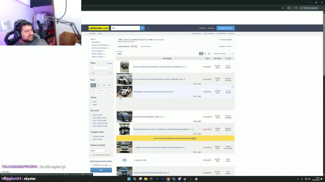Select the classic list view icon

[201, 54]
